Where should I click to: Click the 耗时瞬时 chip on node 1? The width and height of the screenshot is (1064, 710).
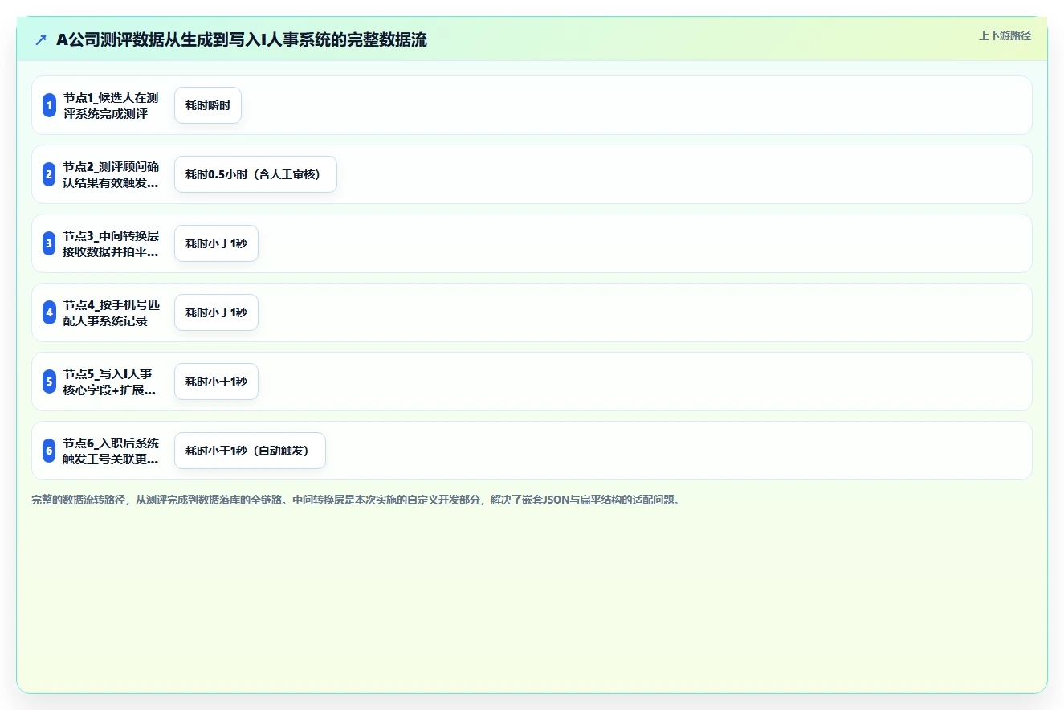(208, 105)
